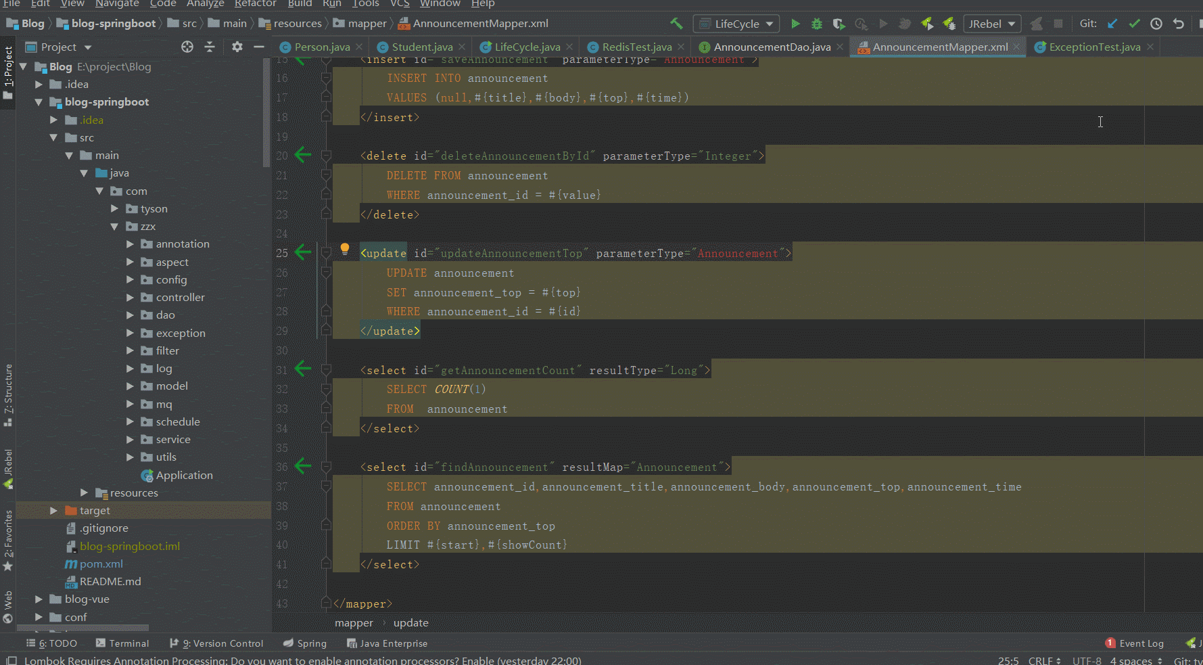Image resolution: width=1203 pixels, height=665 pixels.
Task: Click Git commit checkmark icon
Action: (1135, 24)
